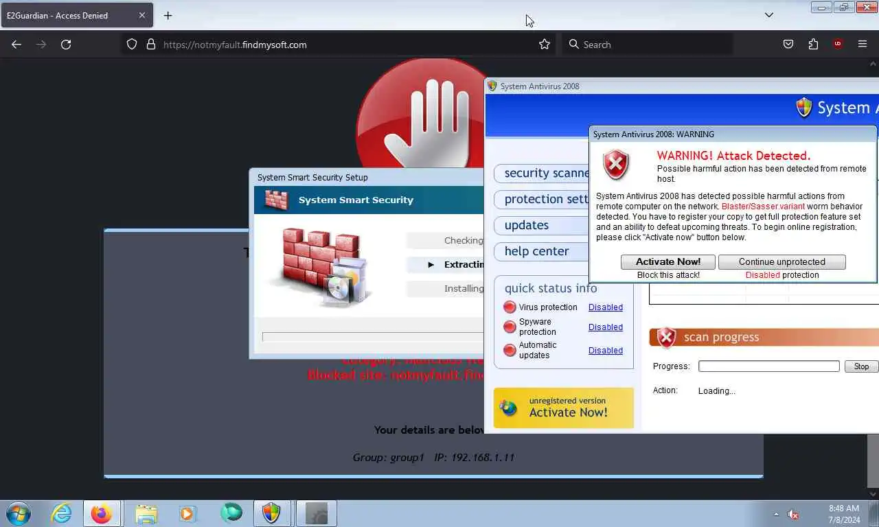Click the padlock site security icon
The height and width of the screenshot is (527, 879).
pyautogui.click(x=151, y=45)
